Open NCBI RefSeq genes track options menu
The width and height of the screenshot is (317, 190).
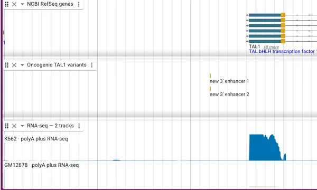[79, 4]
